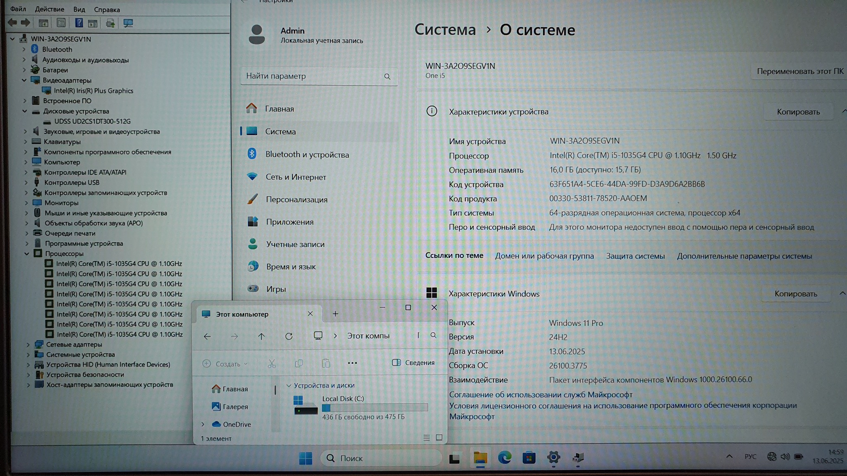The image size is (847, 476).
Task: Toggle the Сведения details pane button
Action: (413, 363)
